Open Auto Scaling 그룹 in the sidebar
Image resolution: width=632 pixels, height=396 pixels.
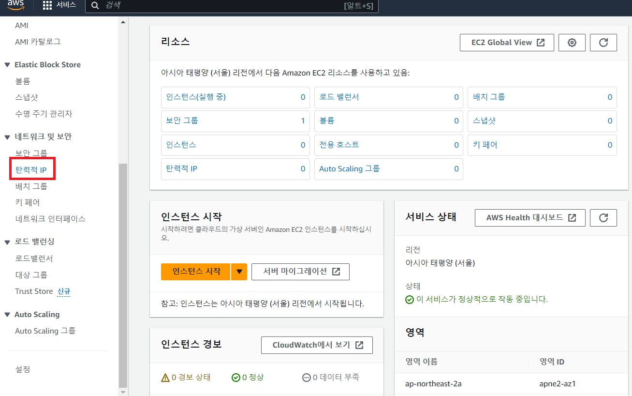(45, 331)
